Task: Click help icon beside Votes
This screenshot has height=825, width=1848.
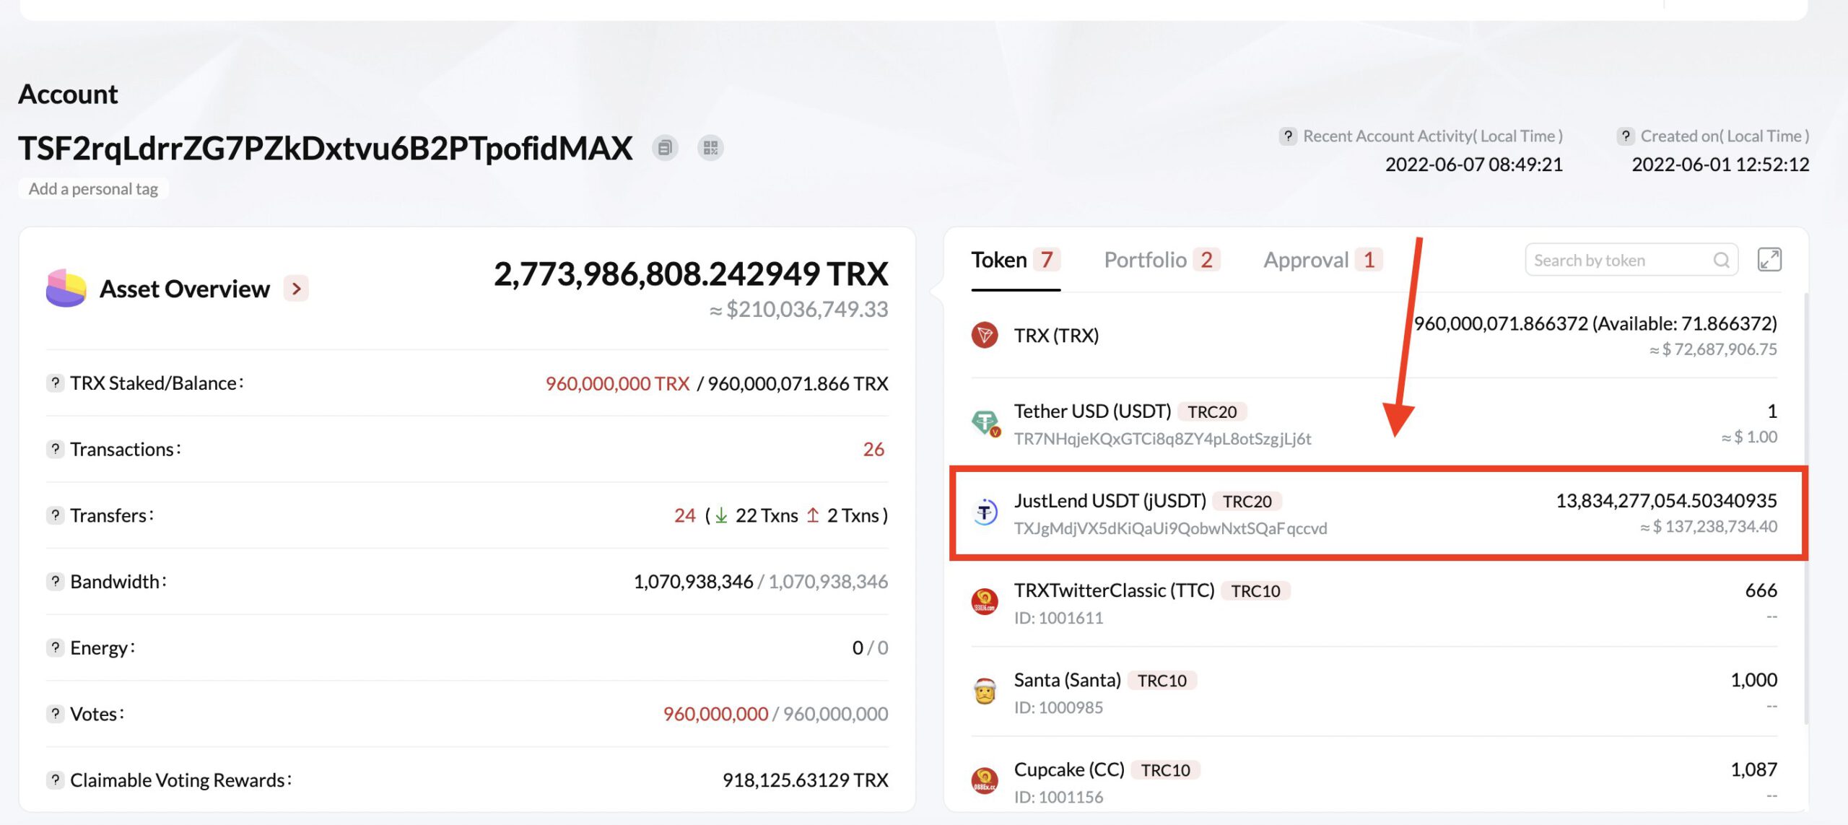Action: tap(55, 714)
